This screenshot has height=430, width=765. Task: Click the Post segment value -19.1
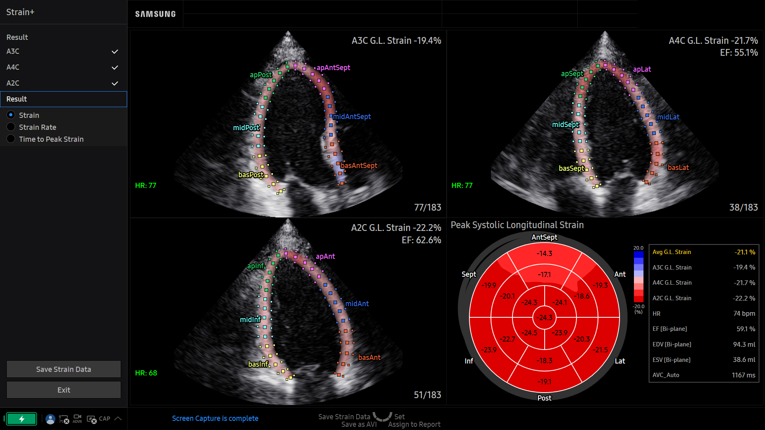[x=545, y=381]
